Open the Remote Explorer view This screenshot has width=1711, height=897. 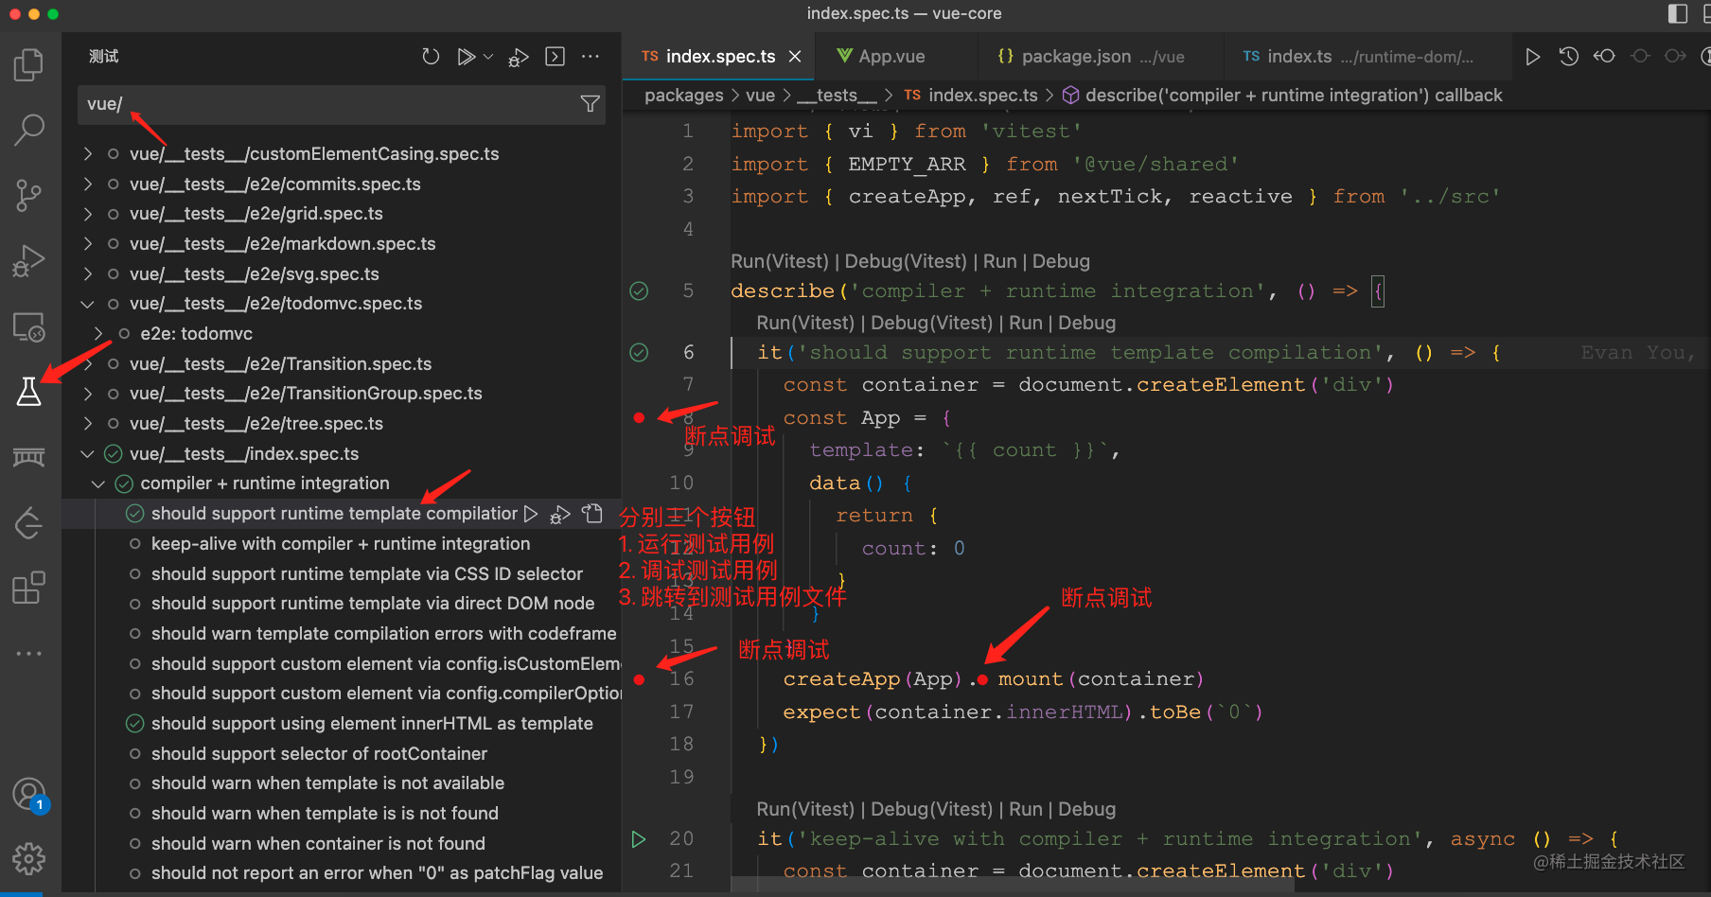point(28,326)
